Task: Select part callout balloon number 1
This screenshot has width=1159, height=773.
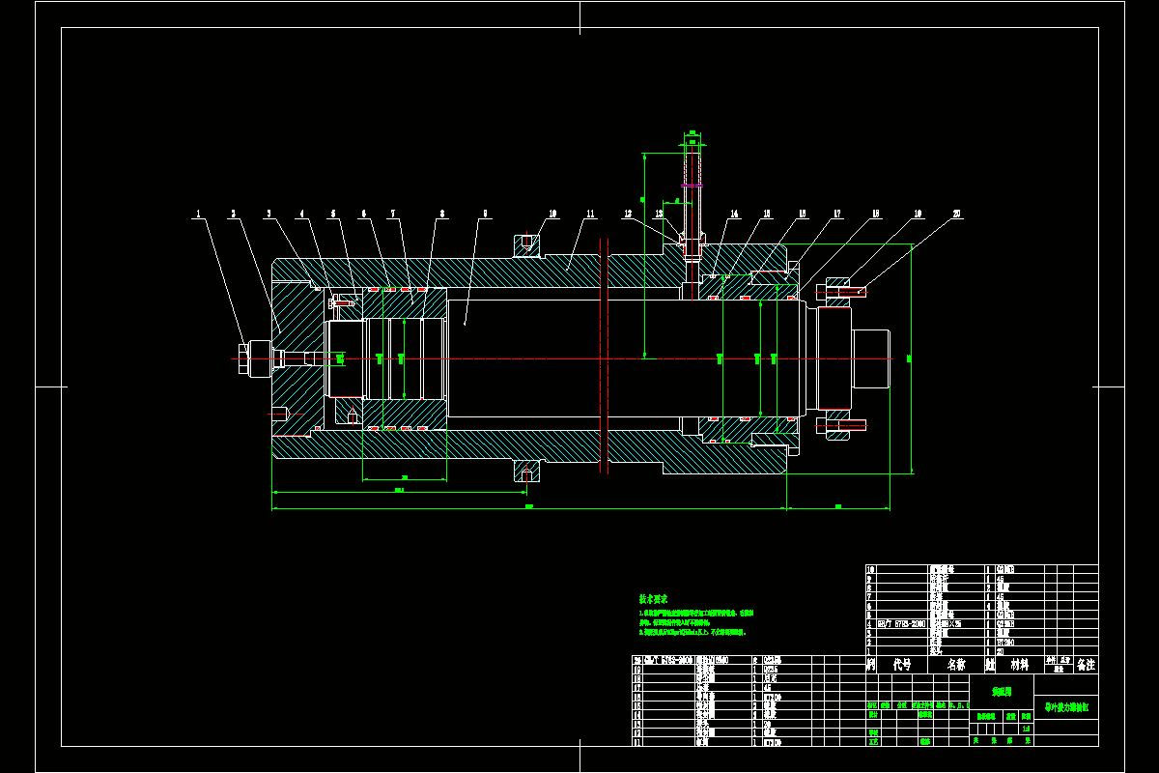Action: click(x=198, y=213)
